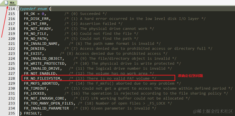Click the red annotation text beside line 228
This screenshot has height=116, width=235.
pyautogui.click(x=190, y=76)
